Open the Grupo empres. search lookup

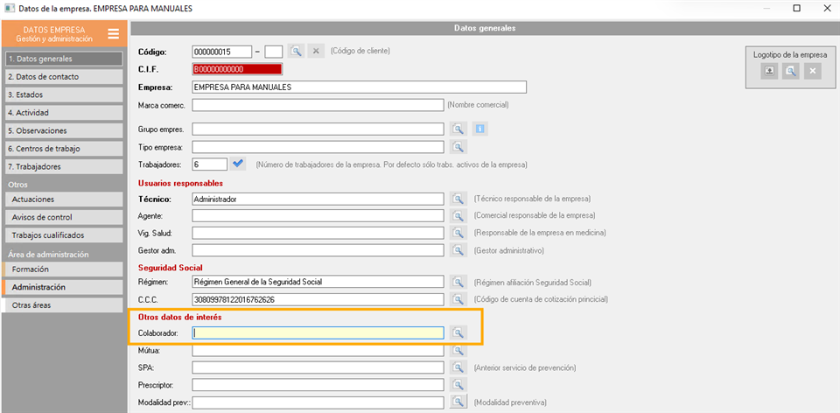[x=458, y=129]
